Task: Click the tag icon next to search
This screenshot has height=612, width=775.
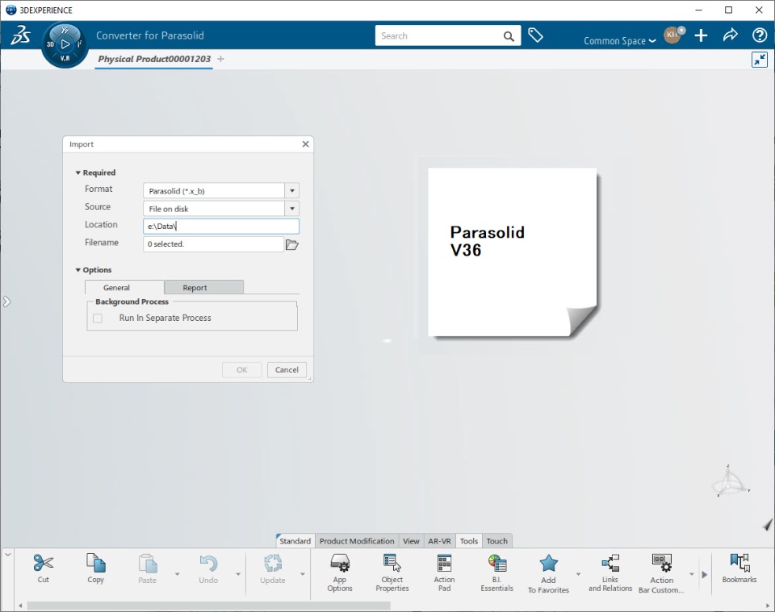Action: tap(535, 35)
